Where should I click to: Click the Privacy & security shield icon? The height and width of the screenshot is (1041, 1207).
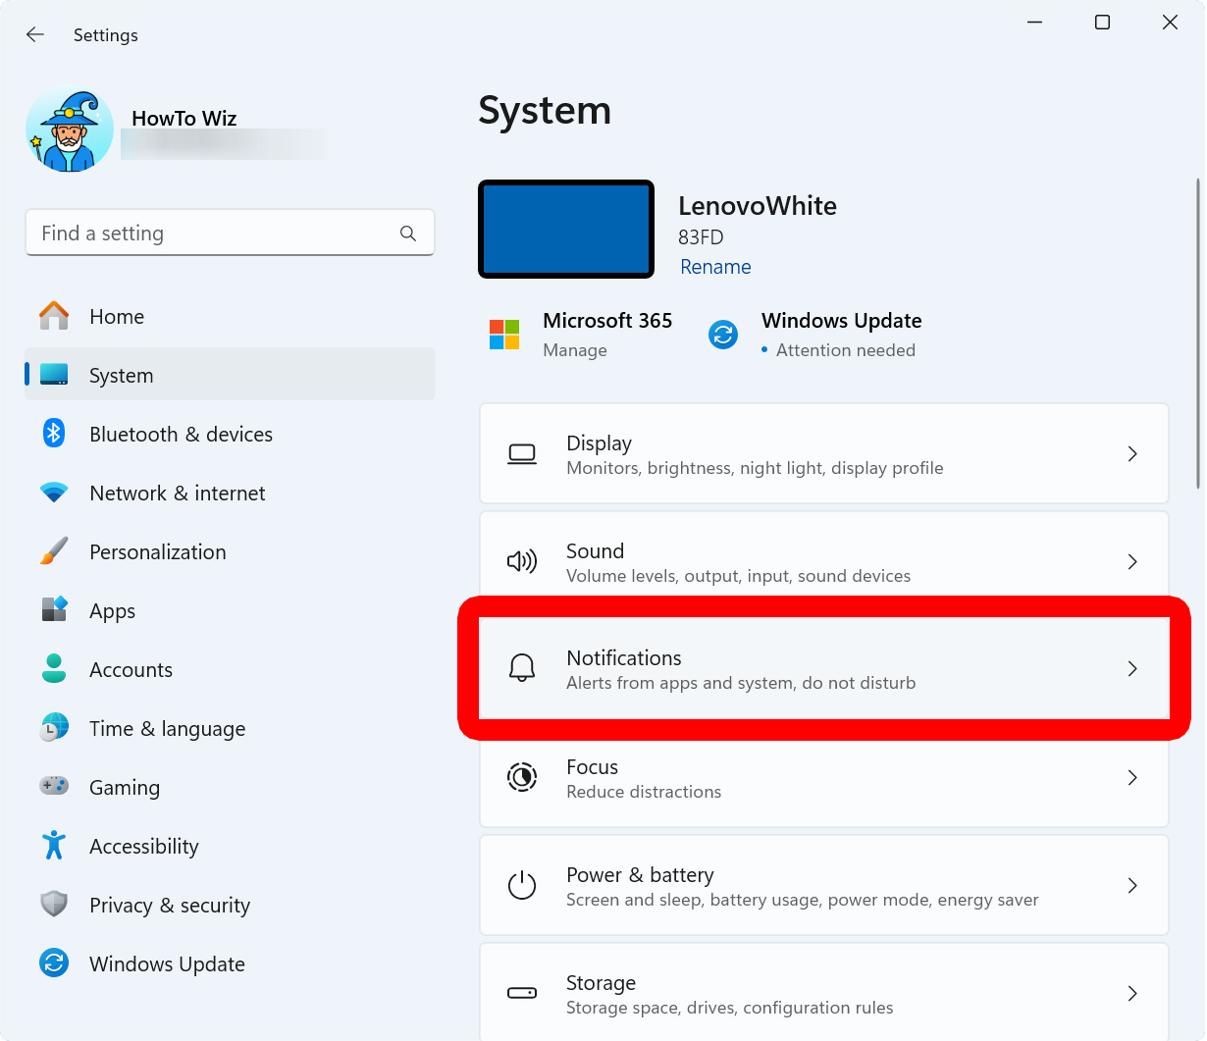(x=54, y=904)
